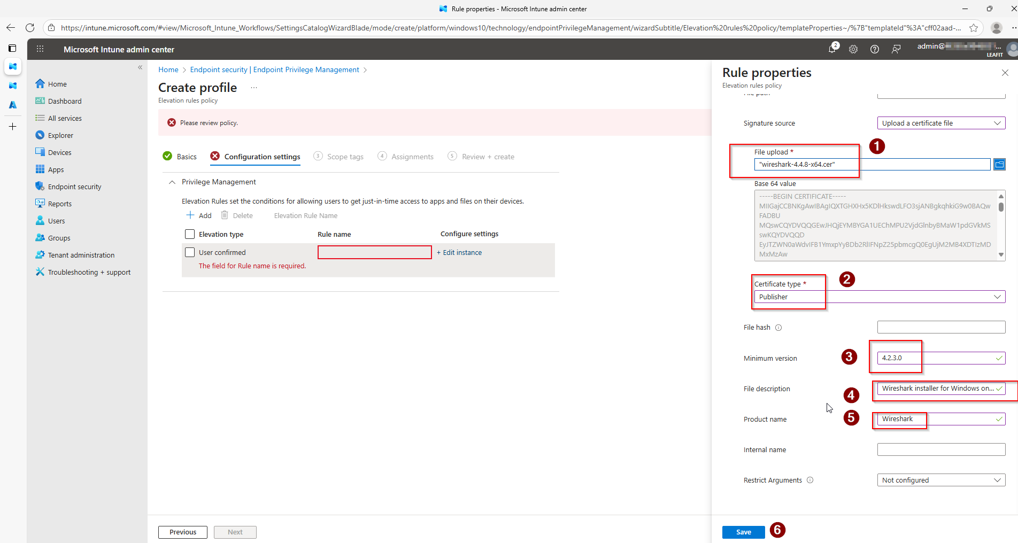Image resolution: width=1018 pixels, height=543 pixels.
Task: Click the Internal name field
Action: (x=941, y=449)
